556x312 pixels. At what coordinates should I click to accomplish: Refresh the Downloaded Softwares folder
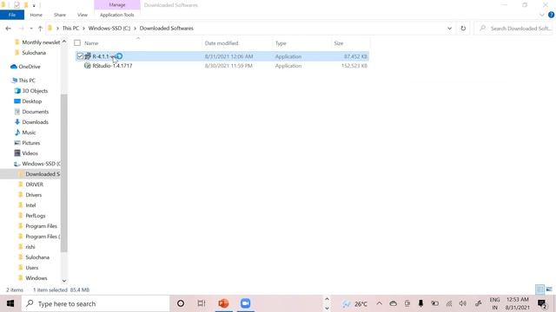pos(463,29)
